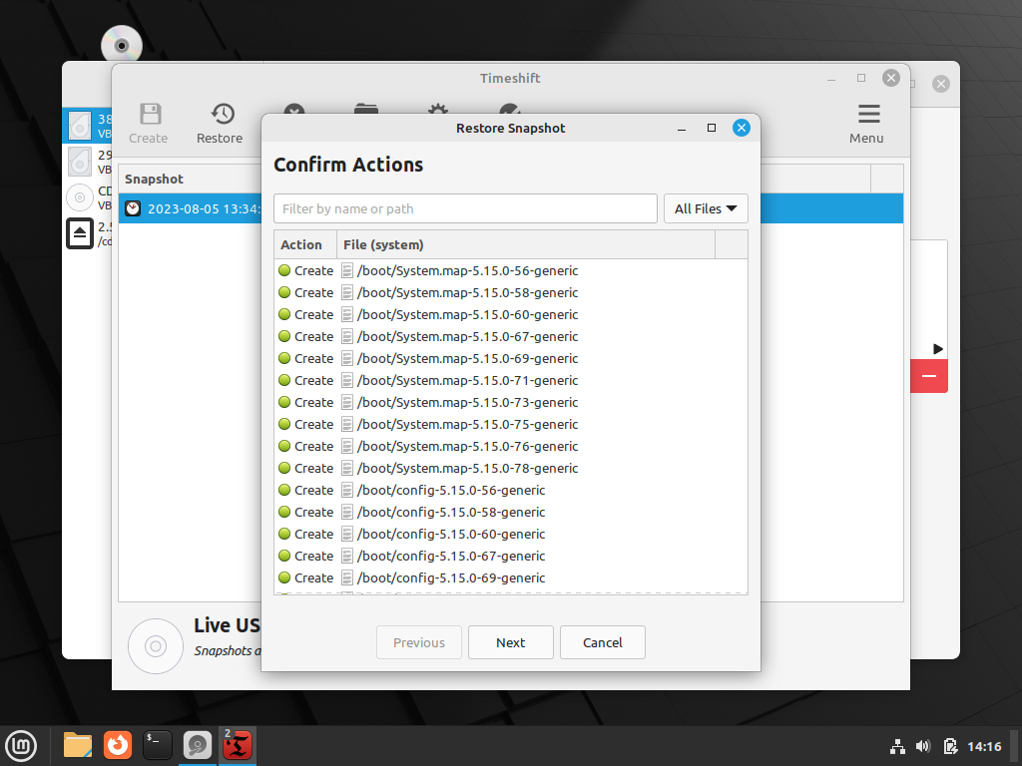Click the red minus button in the Disks window
1022x766 pixels.
click(x=929, y=376)
